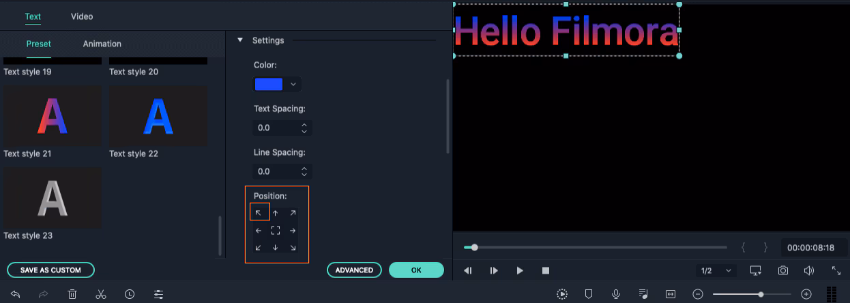850x303 pixels.
Task: Confirm with the OK button
Action: coord(416,270)
